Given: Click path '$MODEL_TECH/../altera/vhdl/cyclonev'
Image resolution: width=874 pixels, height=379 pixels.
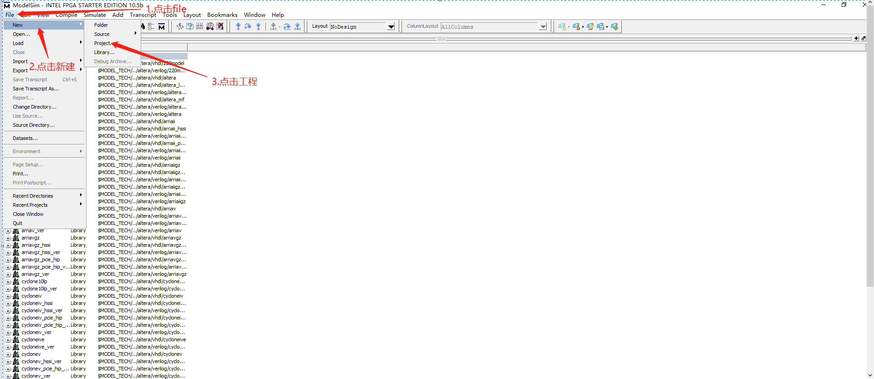Looking at the screenshot, I should (x=140, y=354).
